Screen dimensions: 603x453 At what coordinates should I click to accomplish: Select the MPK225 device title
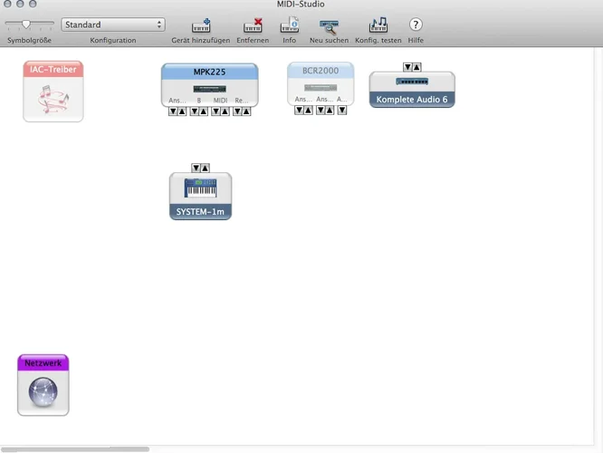[209, 72]
